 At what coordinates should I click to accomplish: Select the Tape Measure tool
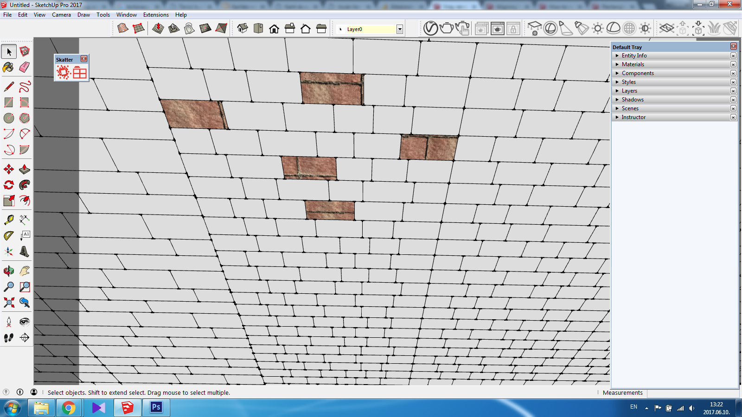coord(8,219)
